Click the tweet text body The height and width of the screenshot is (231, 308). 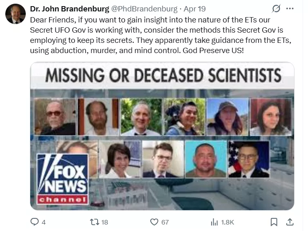[161, 35]
